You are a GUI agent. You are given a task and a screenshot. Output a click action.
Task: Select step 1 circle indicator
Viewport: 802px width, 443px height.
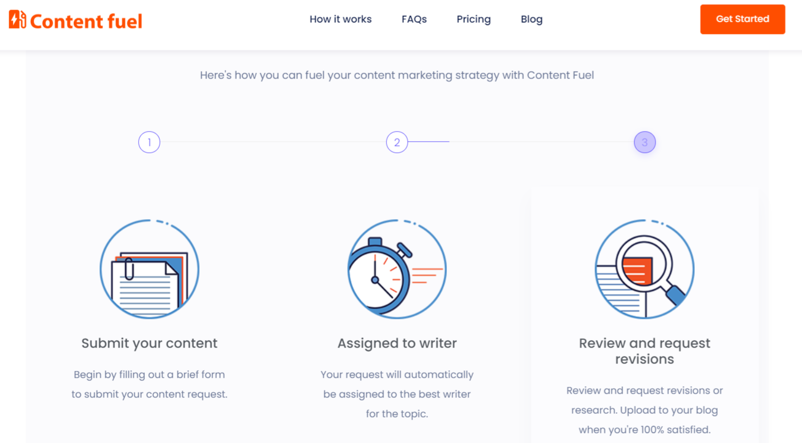[x=149, y=142]
